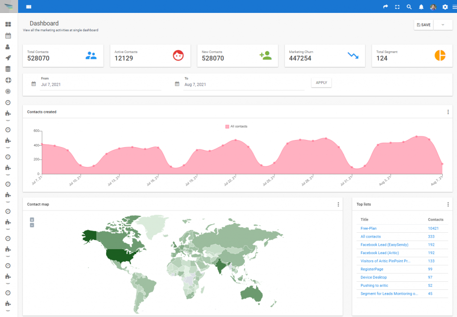Image resolution: width=457 pixels, height=317 pixels.
Task: Click the app logo in top-left corner
Action: pos(9,6)
